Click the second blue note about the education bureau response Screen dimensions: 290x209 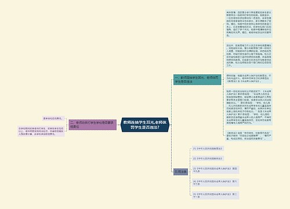[249, 55]
